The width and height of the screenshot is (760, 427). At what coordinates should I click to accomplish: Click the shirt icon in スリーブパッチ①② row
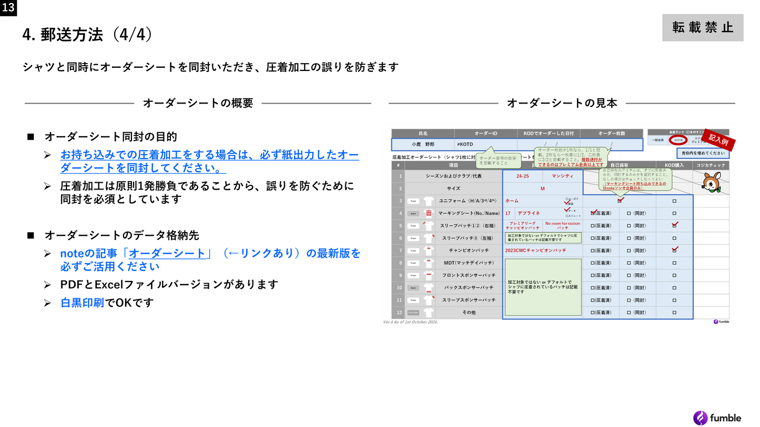(x=428, y=226)
